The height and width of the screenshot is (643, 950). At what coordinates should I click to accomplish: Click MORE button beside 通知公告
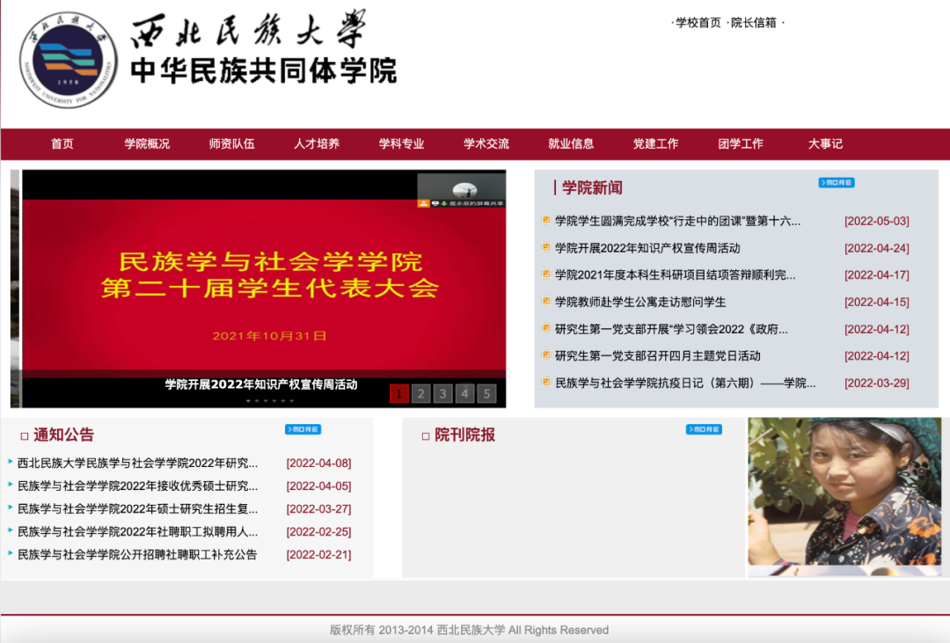(303, 429)
